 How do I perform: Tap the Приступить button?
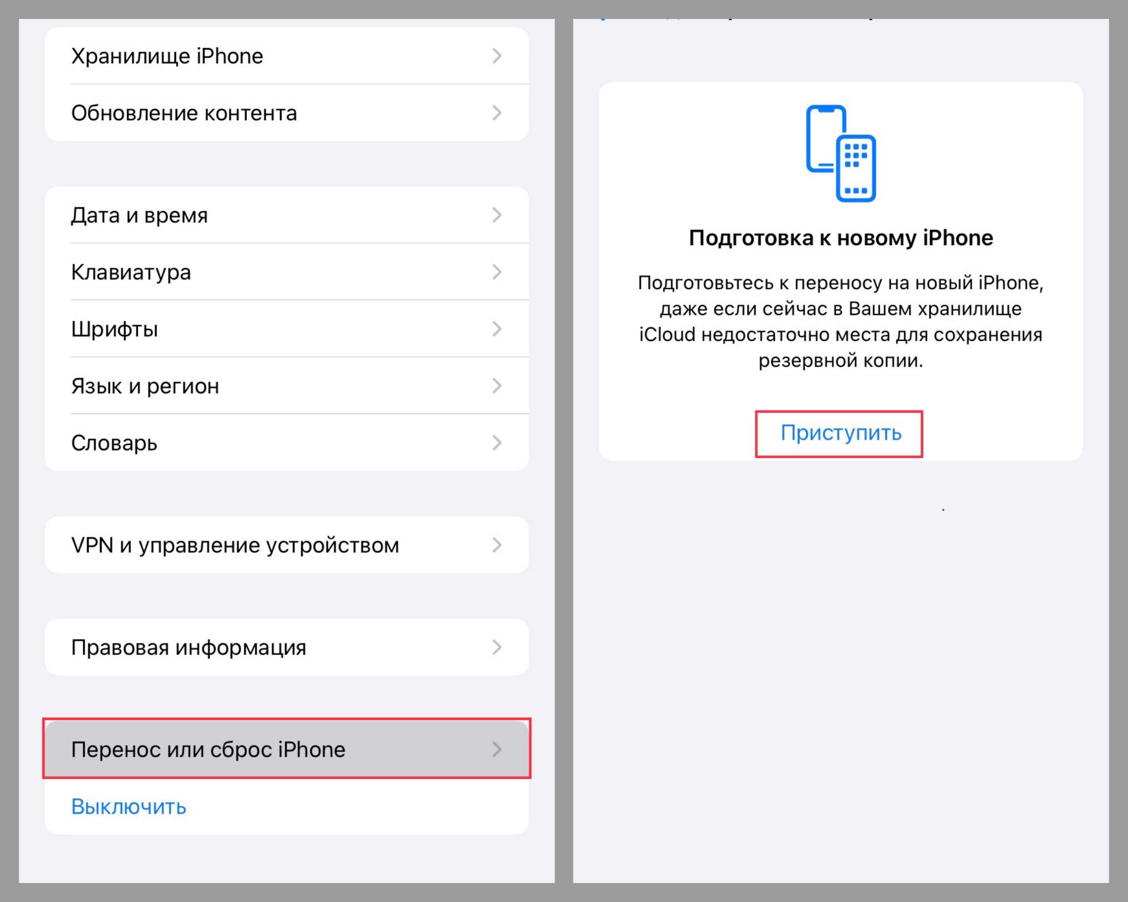841,433
